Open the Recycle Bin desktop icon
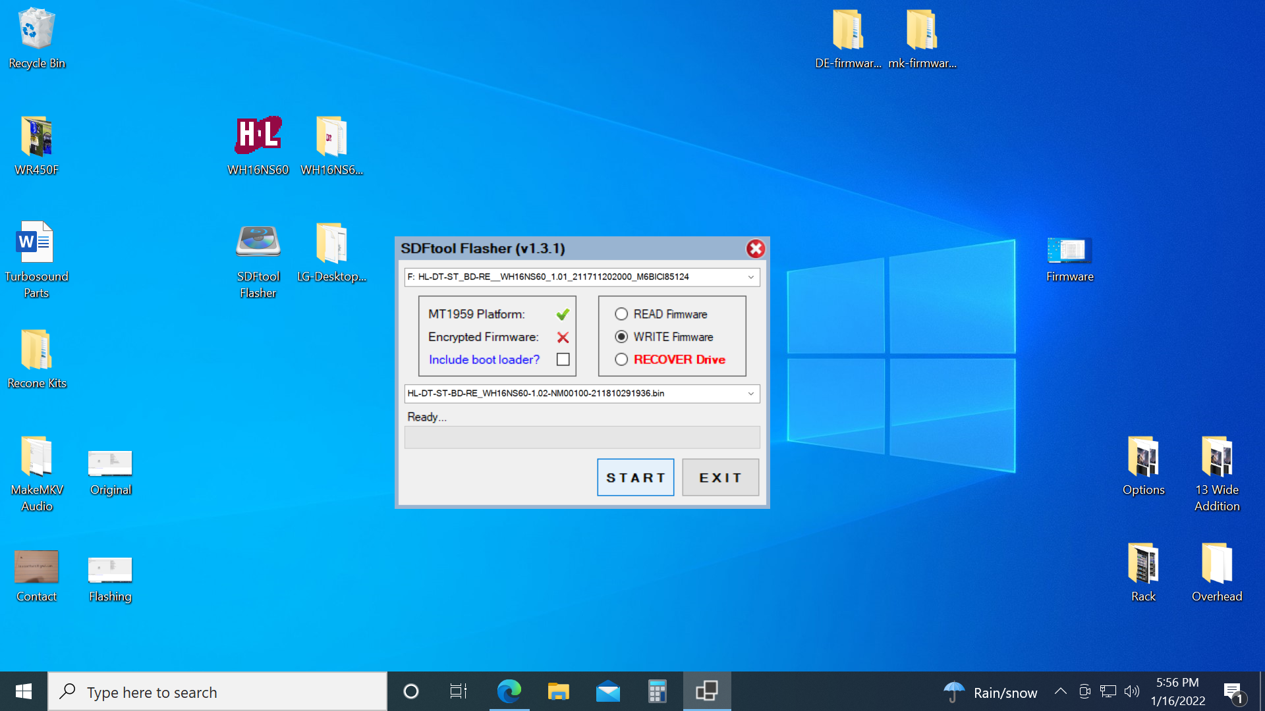Viewport: 1265px width, 711px height. 36,38
